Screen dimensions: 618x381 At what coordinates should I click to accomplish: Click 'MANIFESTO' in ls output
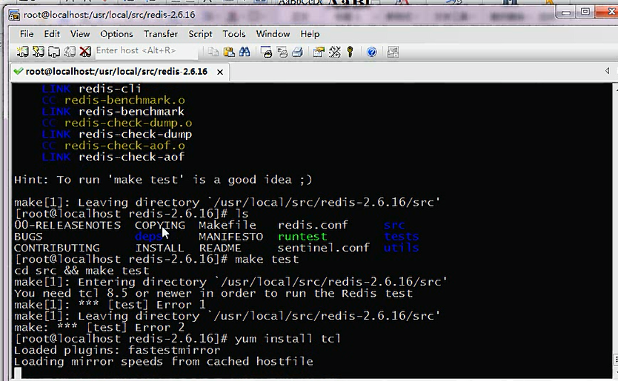tap(231, 237)
